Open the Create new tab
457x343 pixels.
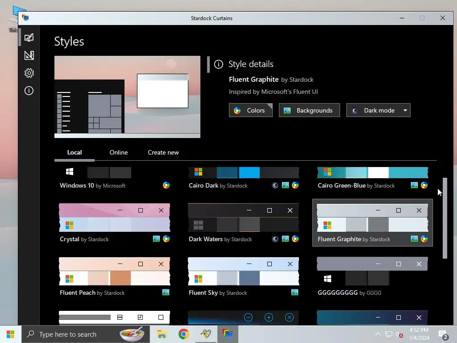pyautogui.click(x=163, y=153)
